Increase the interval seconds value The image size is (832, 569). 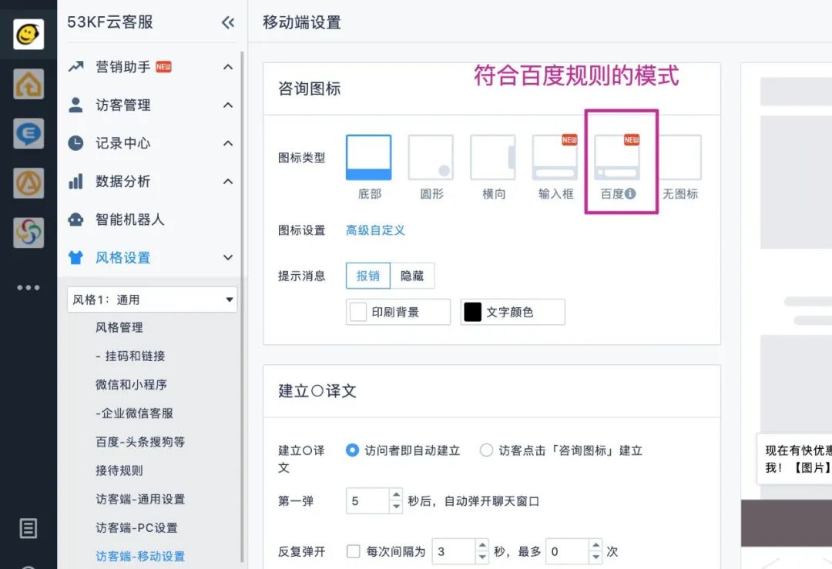click(x=482, y=546)
